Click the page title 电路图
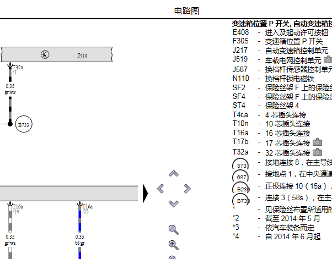This screenshot has height=259, width=332. [x=186, y=11]
